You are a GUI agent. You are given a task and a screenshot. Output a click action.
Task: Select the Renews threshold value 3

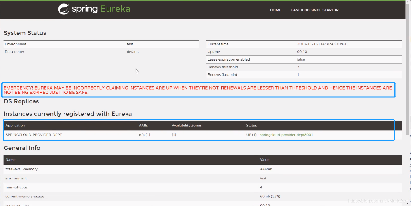click(298, 67)
